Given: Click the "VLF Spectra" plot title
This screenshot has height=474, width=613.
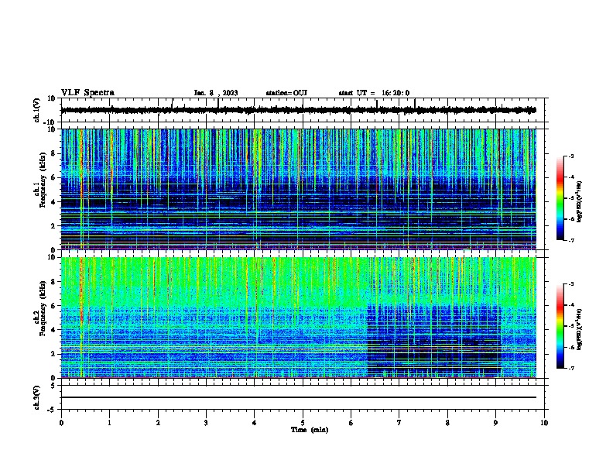Looking at the screenshot, I should 87,93.
